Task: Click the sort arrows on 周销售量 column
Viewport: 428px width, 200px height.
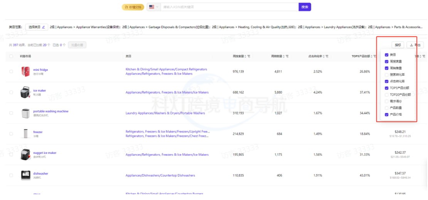Action: click(284, 56)
